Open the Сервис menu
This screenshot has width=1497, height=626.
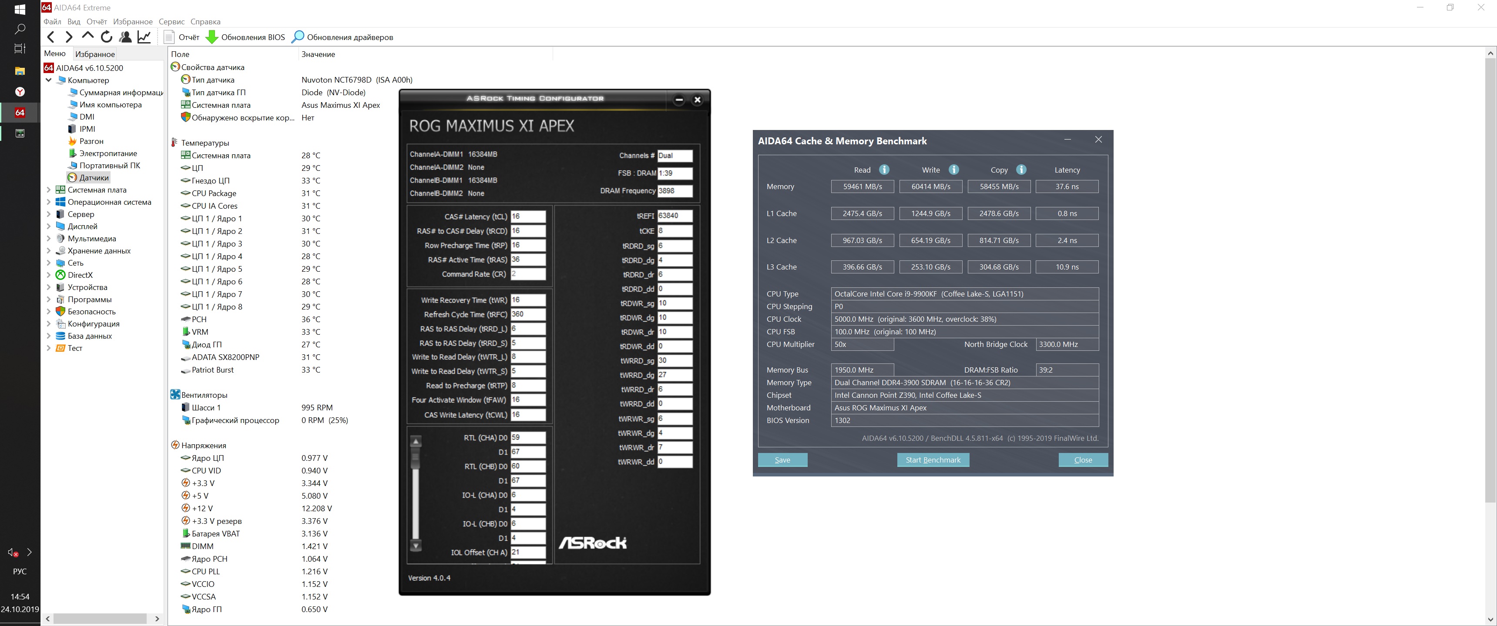(171, 21)
